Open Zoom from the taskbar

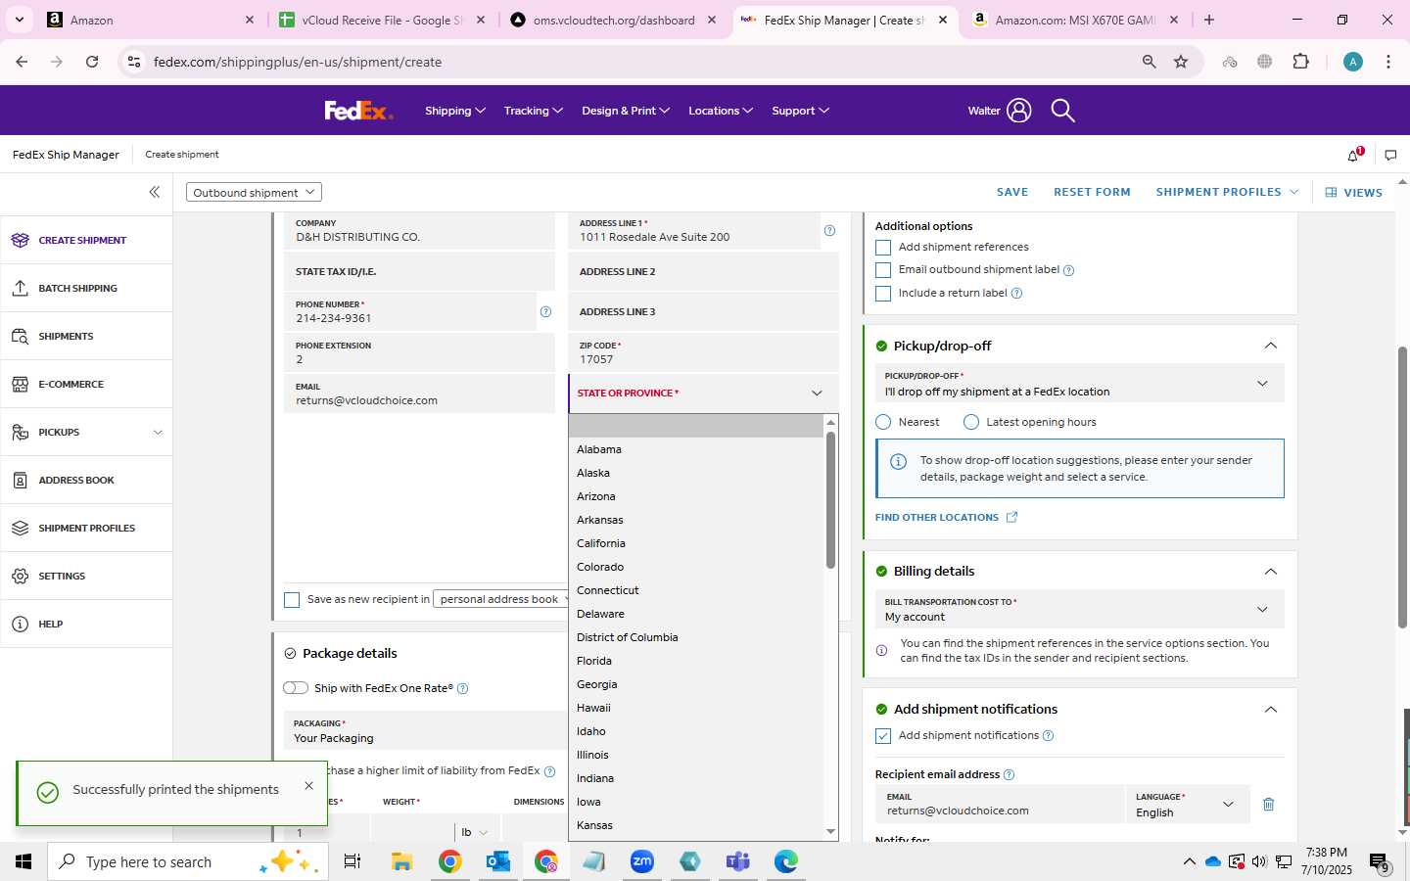point(642,861)
